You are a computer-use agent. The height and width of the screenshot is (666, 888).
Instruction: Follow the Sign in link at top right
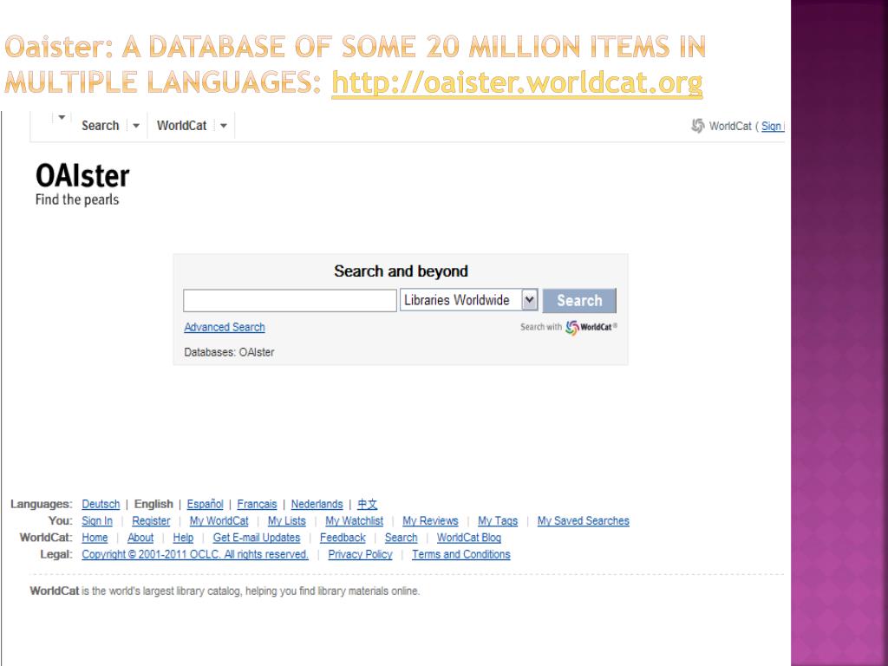tap(773, 127)
